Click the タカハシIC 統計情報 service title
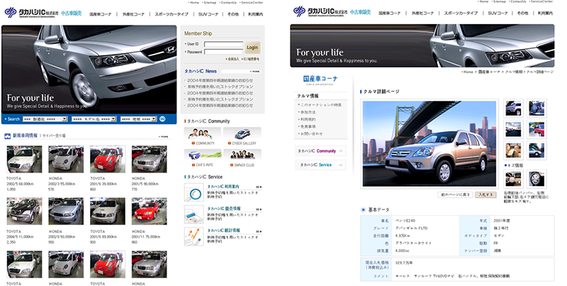Viewport: 567px width, 286px height. [x=223, y=230]
